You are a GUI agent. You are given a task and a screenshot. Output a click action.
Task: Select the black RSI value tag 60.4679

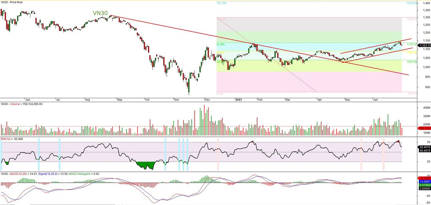424,147
